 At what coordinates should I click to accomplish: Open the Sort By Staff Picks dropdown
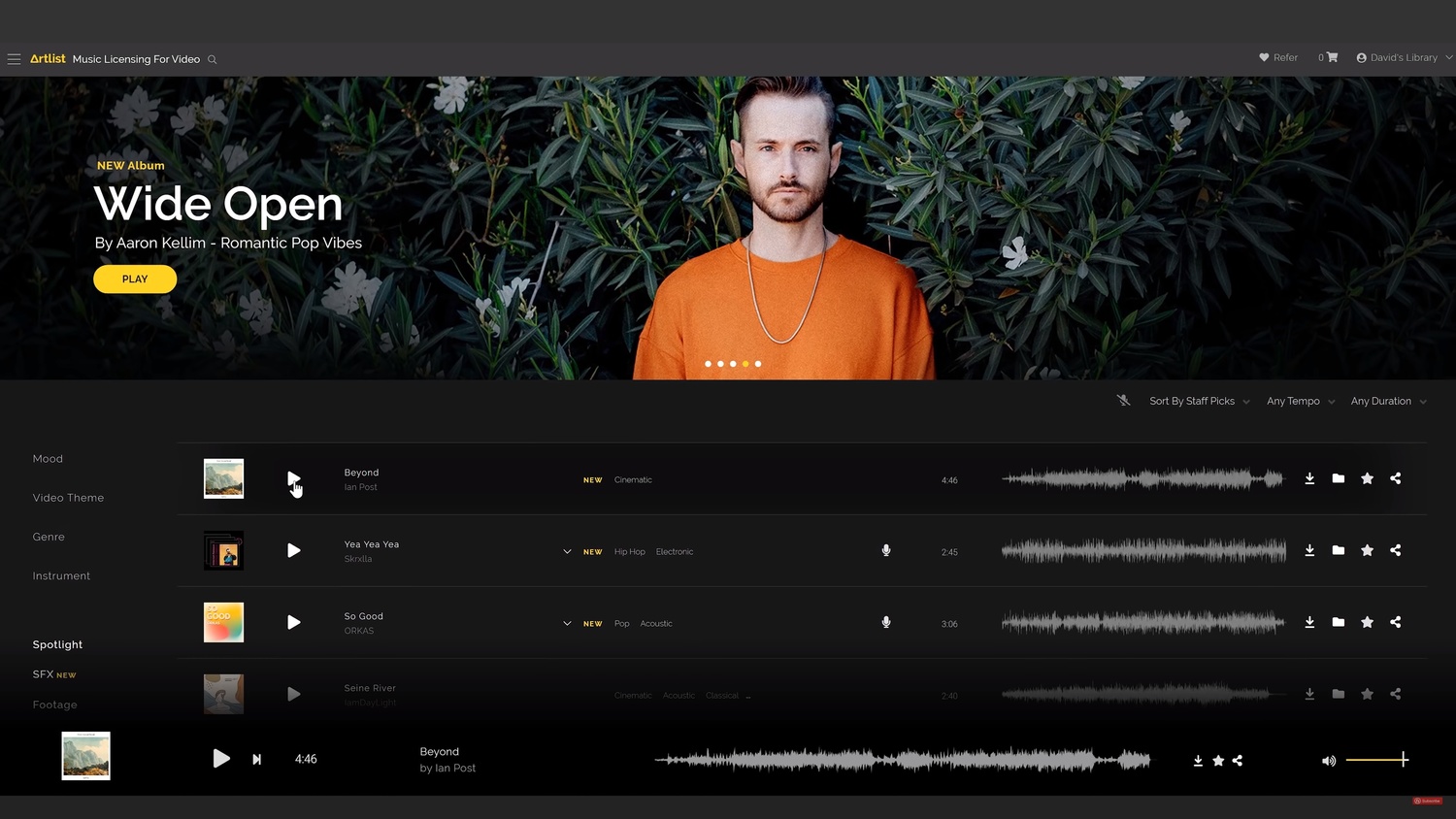click(x=1199, y=401)
